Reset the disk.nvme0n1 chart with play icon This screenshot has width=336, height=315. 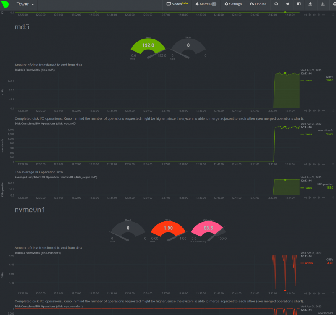[310, 293]
